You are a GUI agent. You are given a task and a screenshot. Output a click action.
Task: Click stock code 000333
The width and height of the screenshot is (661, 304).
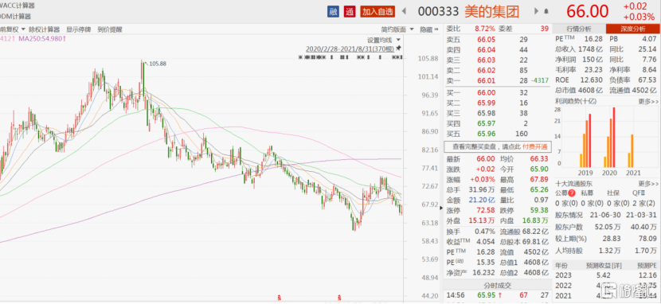[x=440, y=11]
